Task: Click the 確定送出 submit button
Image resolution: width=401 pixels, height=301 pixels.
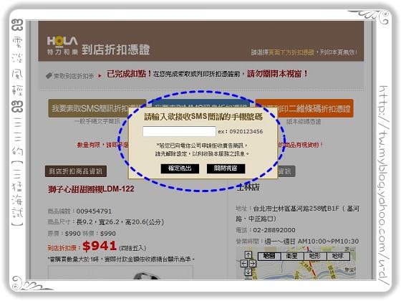Action: 180,168
